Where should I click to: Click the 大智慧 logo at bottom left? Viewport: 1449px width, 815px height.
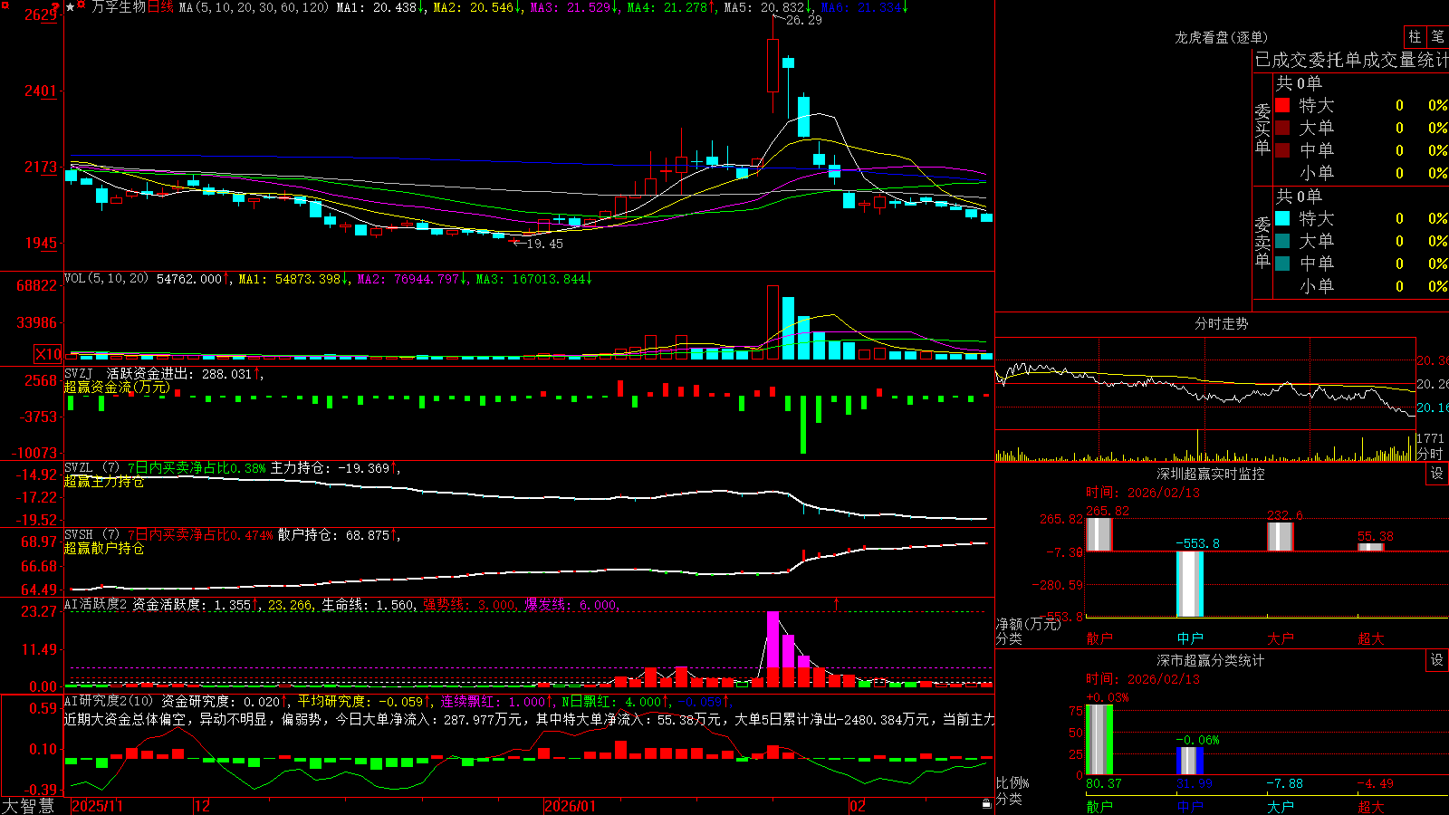point(28,805)
